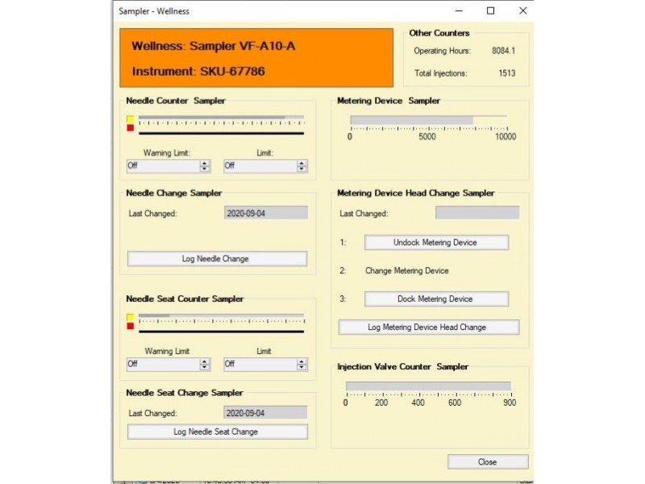Click Log Metering Device Head Change

tap(429, 328)
